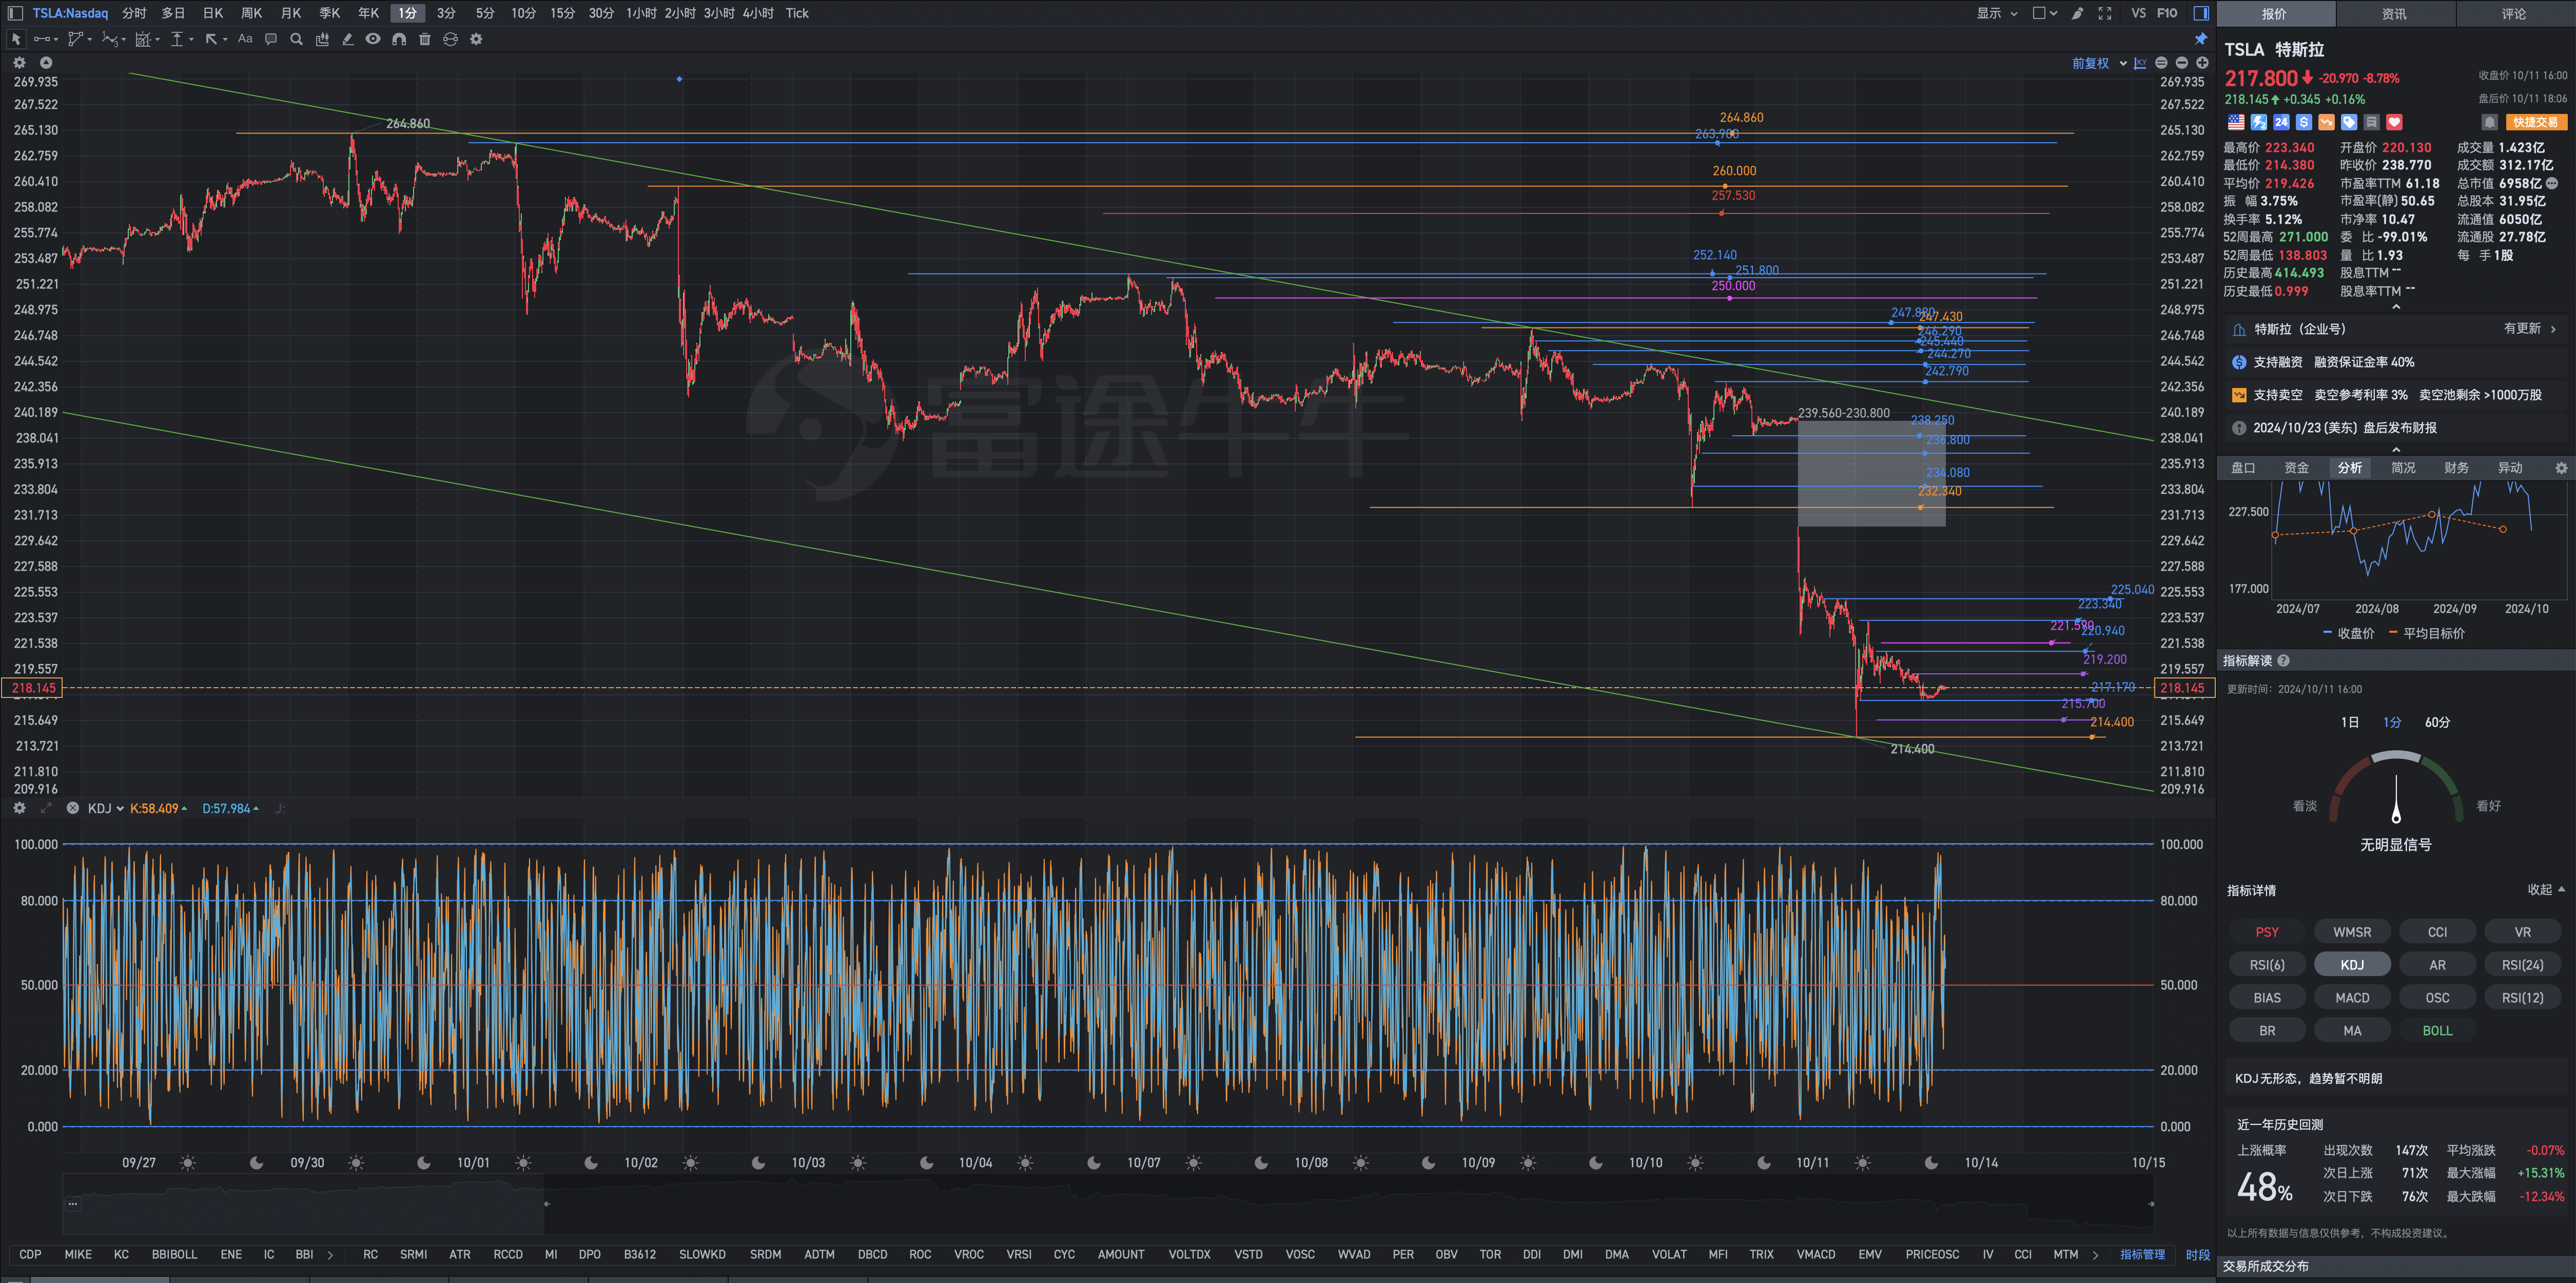The height and width of the screenshot is (1283, 2576).
Task: Click the paintbrush theme icon
Action: pos(2077,13)
